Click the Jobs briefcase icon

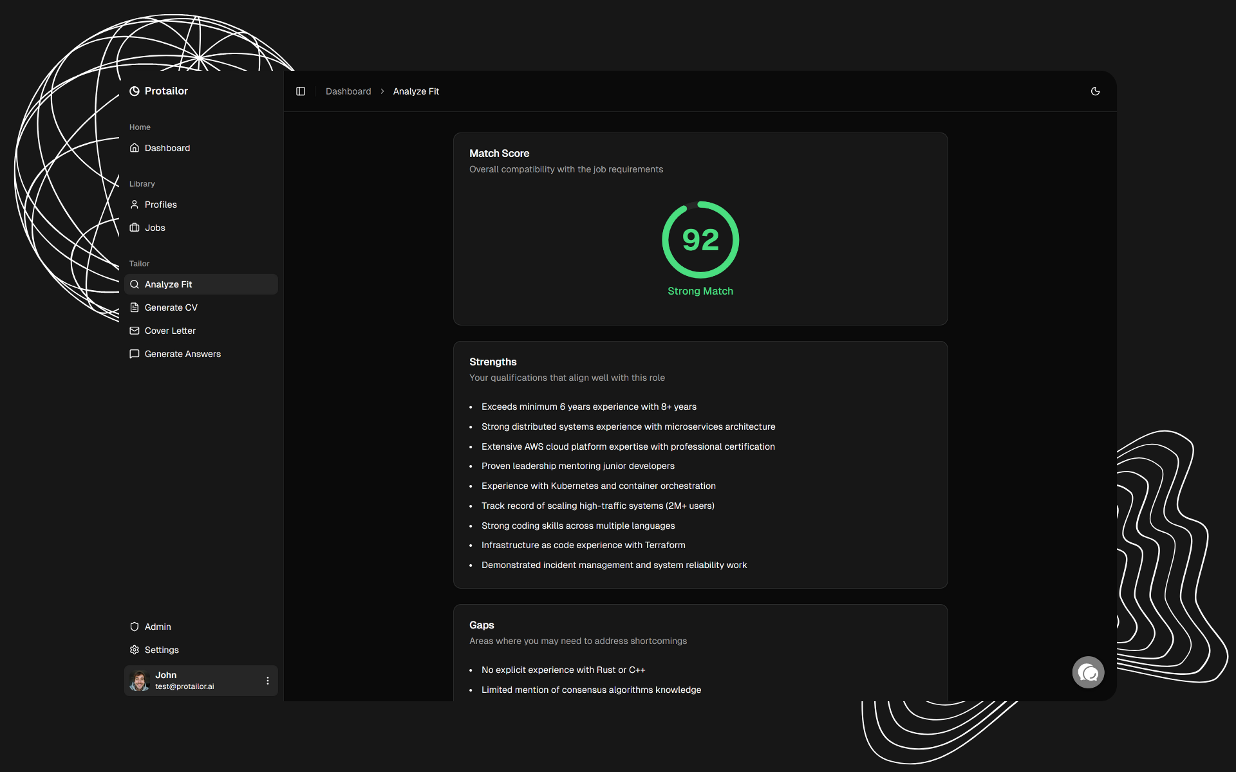[134, 227]
